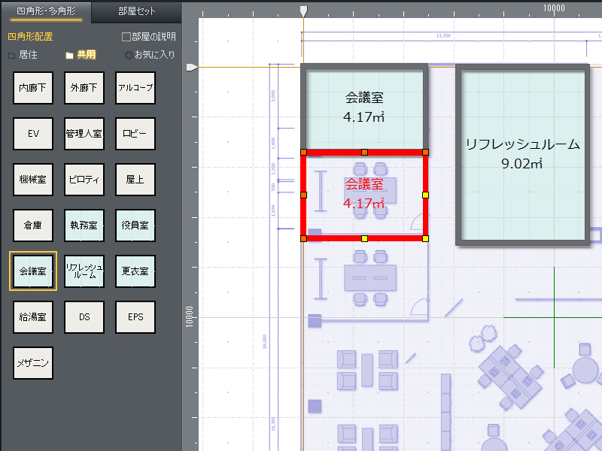Enable the 部屋の説明 checkbox
The height and width of the screenshot is (451, 602).
126,37
